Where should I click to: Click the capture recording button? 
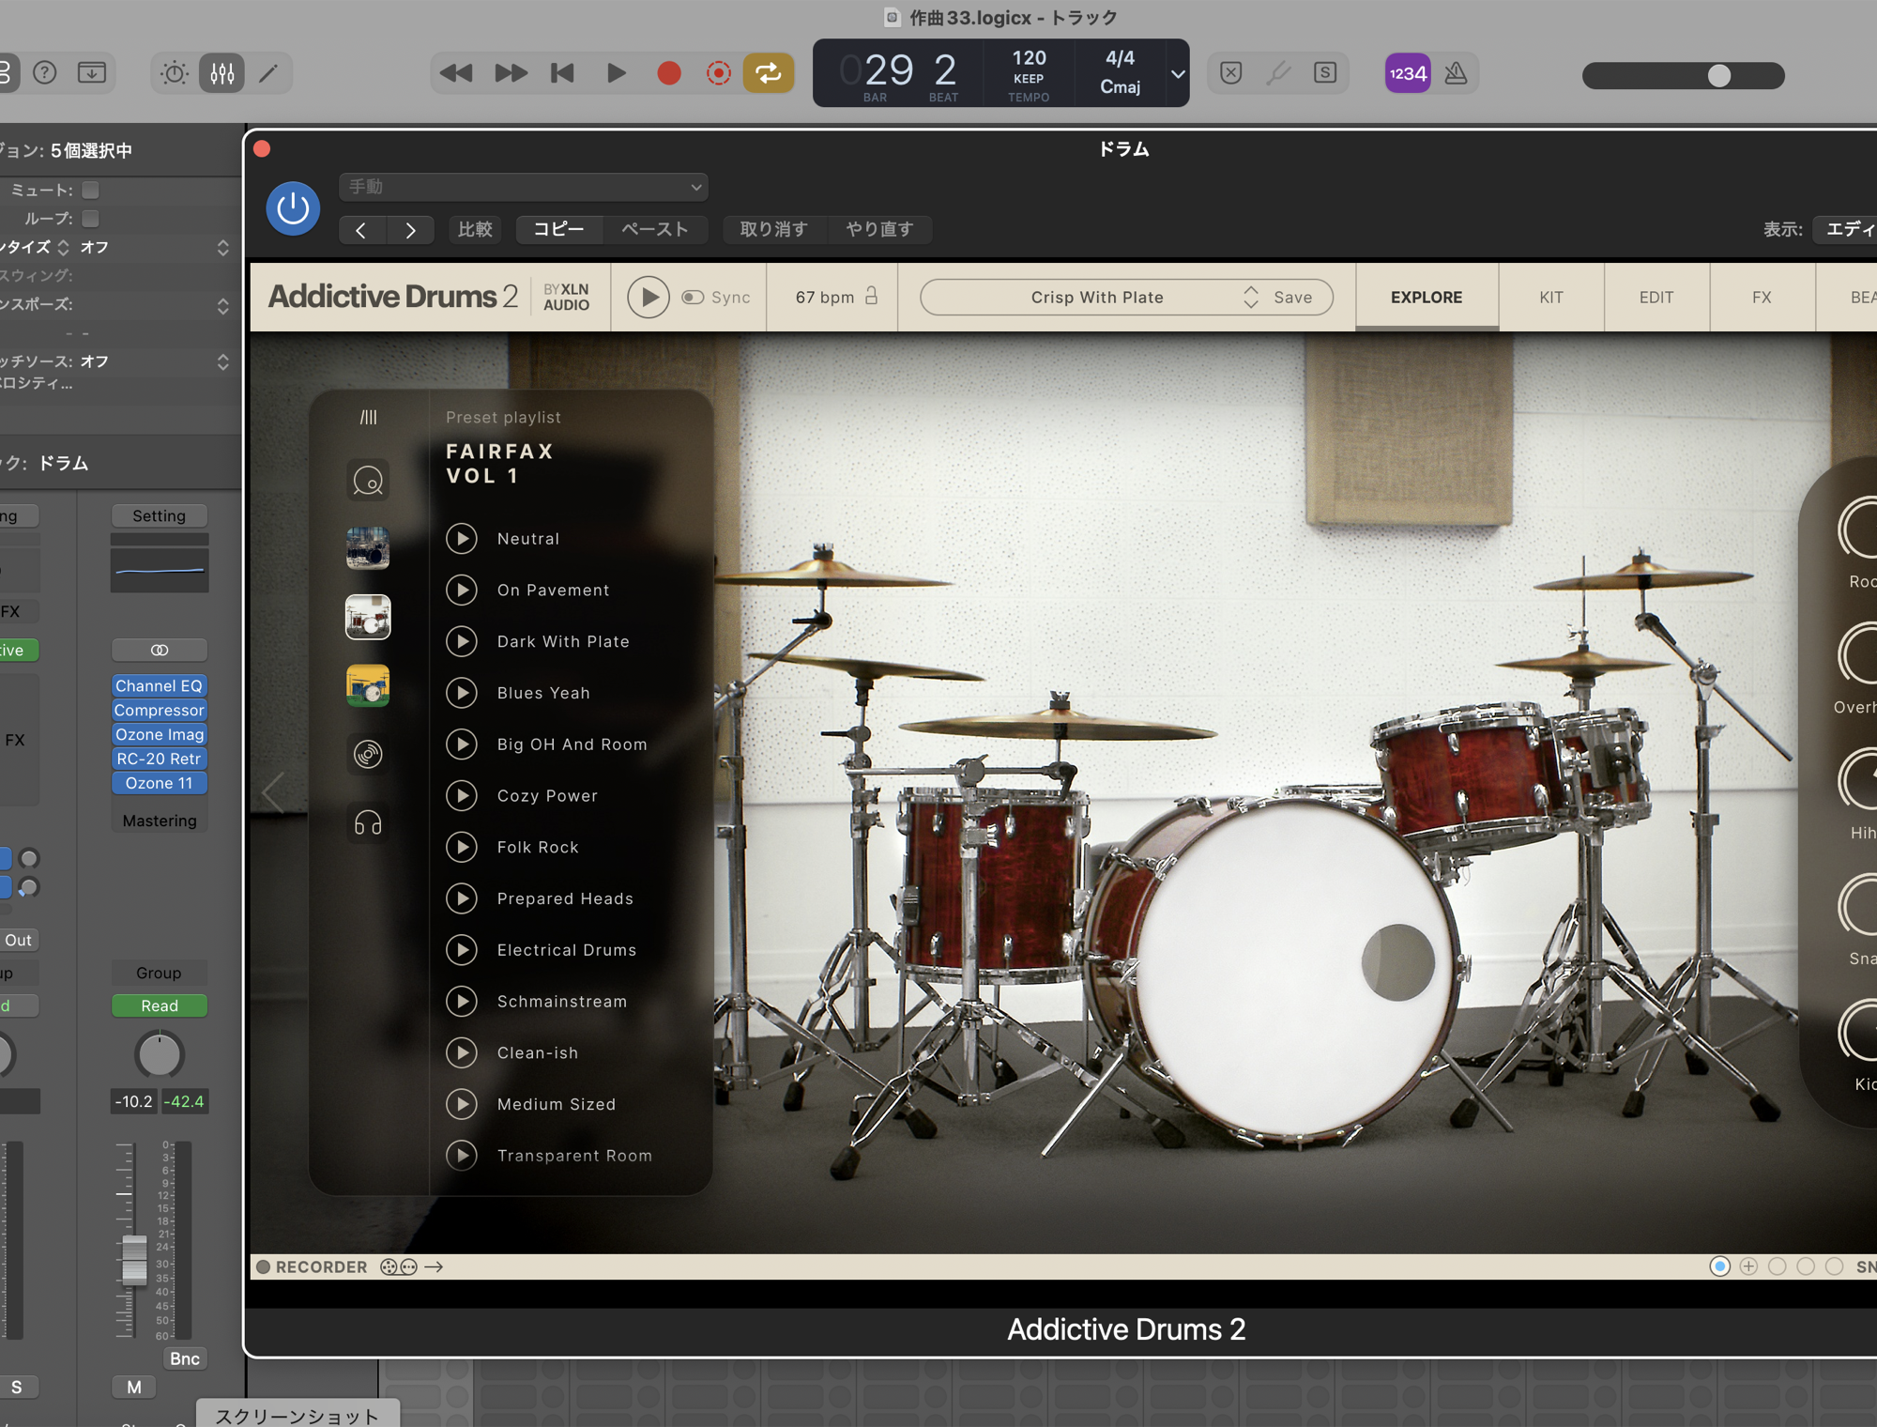tap(718, 73)
